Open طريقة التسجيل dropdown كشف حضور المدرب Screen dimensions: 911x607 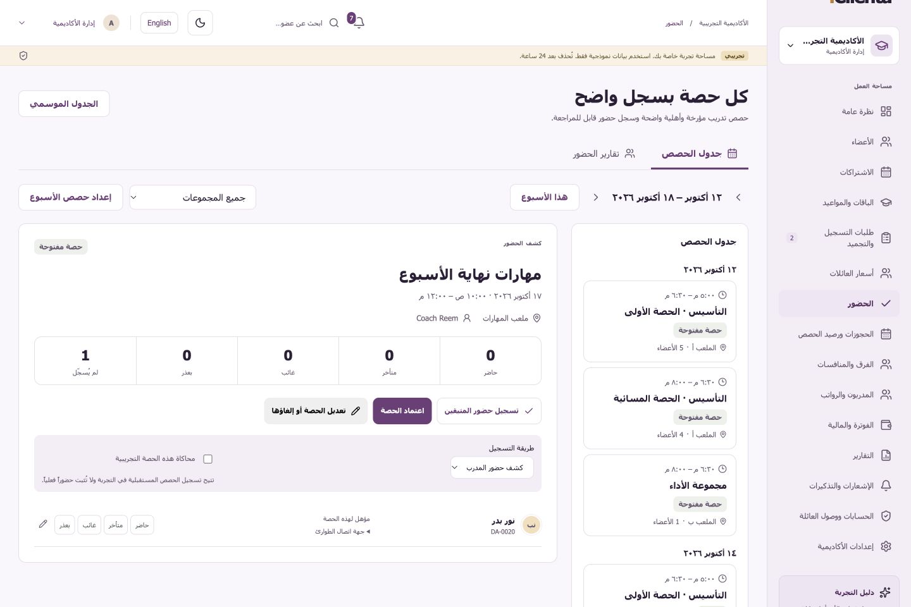click(492, 468)
